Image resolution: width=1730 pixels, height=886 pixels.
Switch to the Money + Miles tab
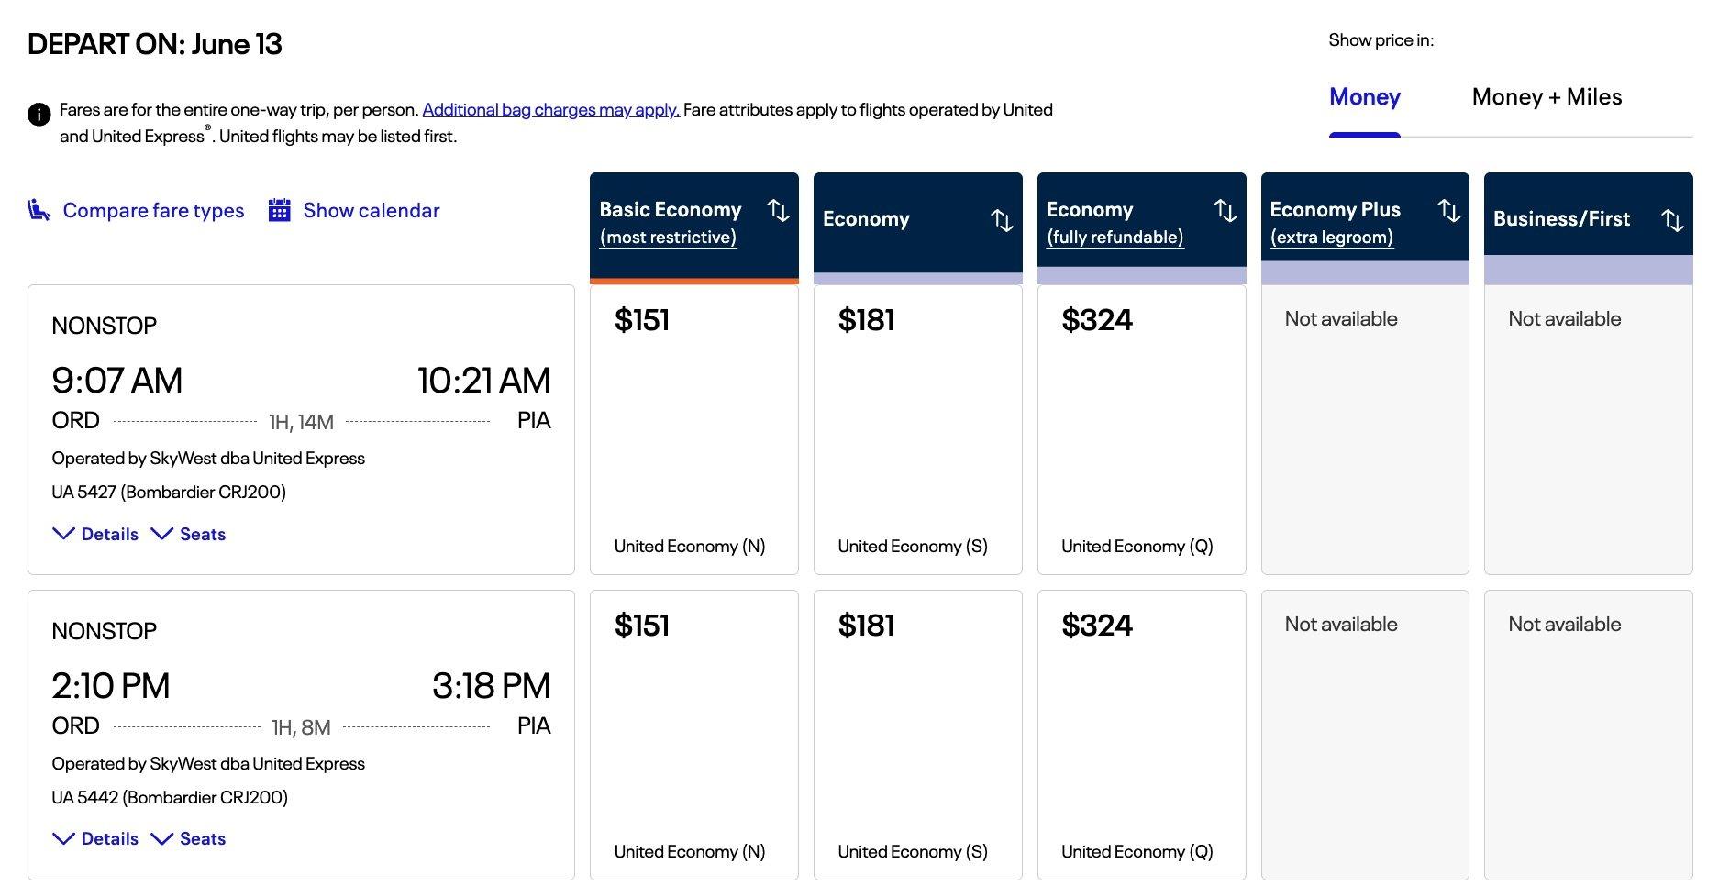click(x=1547, y=97)
